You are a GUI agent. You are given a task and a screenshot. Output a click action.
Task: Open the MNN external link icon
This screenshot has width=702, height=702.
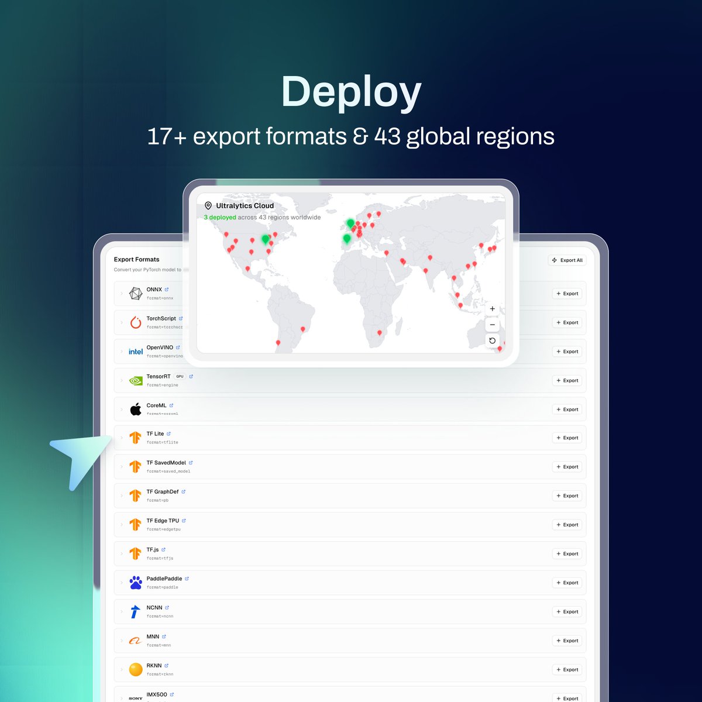click(x=164, y=636)
